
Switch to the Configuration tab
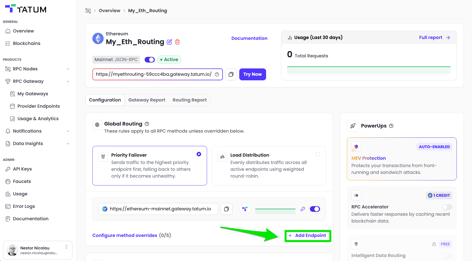[105, 100]
